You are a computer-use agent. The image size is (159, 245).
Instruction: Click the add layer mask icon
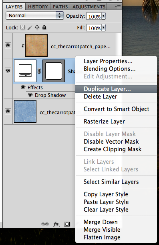click(67, 224)
